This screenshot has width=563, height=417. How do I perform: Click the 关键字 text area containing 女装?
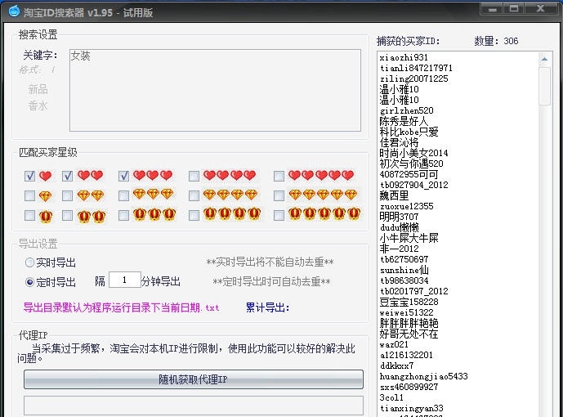coord(214,90)
